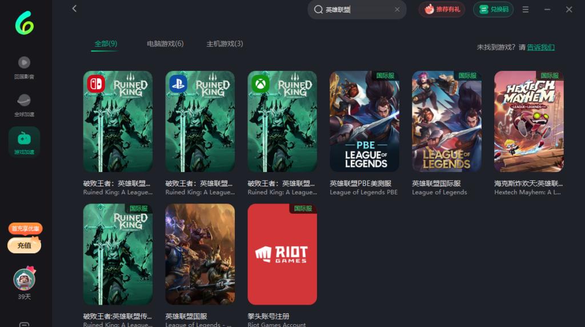Click the Hextech Mayhem: A L... subtitle
Viewport: 585px width, 327px height.
tap(527, 192)
